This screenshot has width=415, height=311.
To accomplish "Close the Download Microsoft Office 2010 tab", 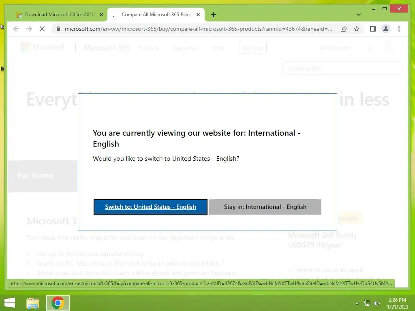I will 101,15.
